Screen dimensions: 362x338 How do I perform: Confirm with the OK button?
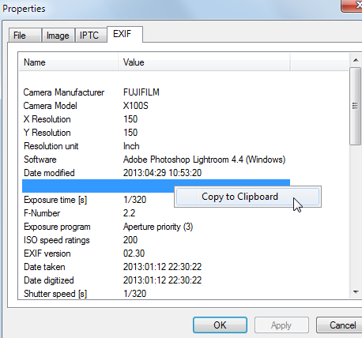pos(220,325)
